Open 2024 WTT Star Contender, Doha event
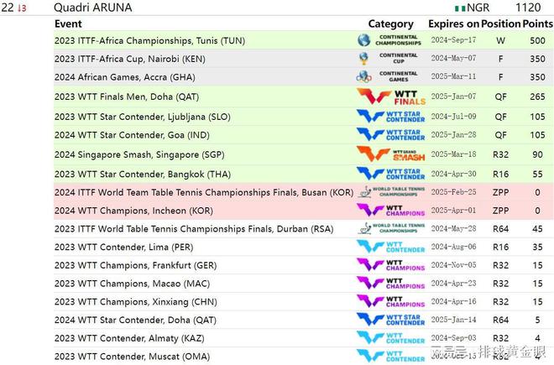554x365 pixels. pyautogui.click(x=135, y=320)
